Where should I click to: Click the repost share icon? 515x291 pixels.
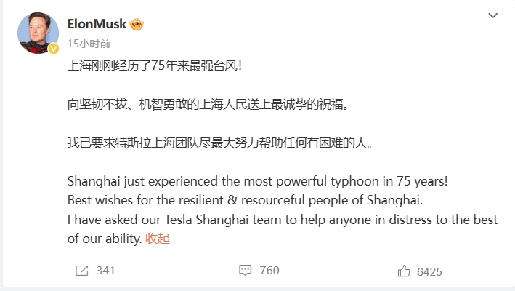coord(81,271)
